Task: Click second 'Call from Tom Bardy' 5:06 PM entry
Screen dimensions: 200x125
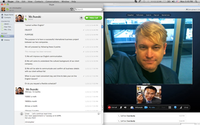Action: click(151, 121)
